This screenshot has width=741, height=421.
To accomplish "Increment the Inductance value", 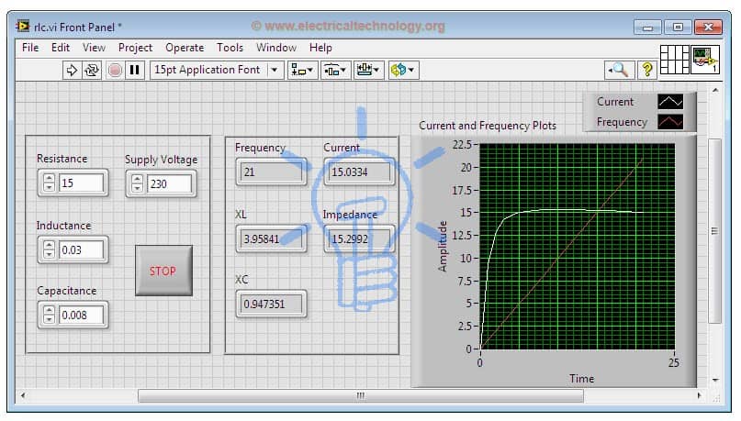I will [50, 246].
